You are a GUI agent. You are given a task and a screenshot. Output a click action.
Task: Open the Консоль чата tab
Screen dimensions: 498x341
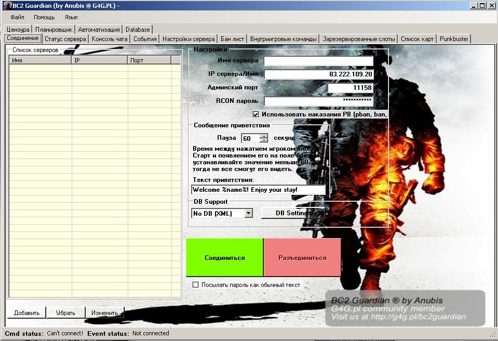coord(110,39)
